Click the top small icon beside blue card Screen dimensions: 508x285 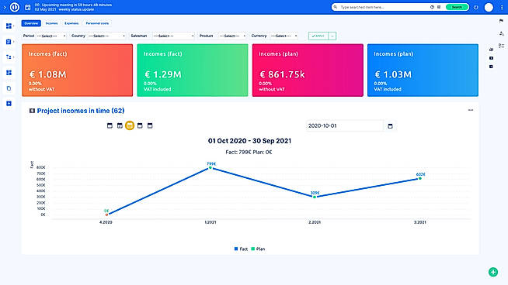(x=491, y=50)
